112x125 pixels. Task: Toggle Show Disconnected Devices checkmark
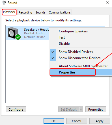(53, 58)
